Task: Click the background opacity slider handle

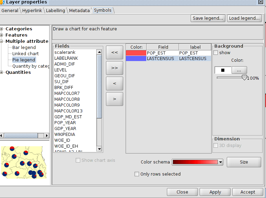Action: (244, 78)
